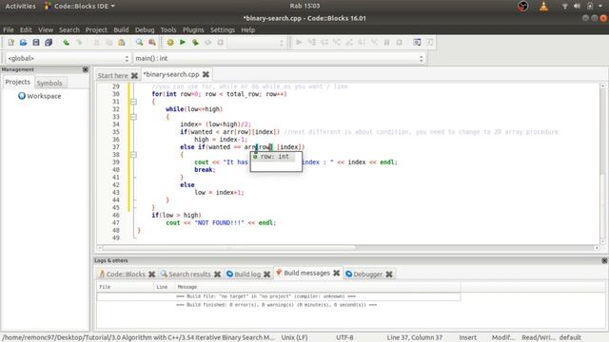Open the Debugging windows icon

(x=417, y=42)
